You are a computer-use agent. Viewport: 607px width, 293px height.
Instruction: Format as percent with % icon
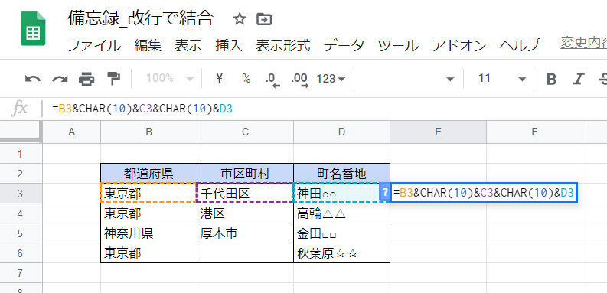tap(246, 79)
